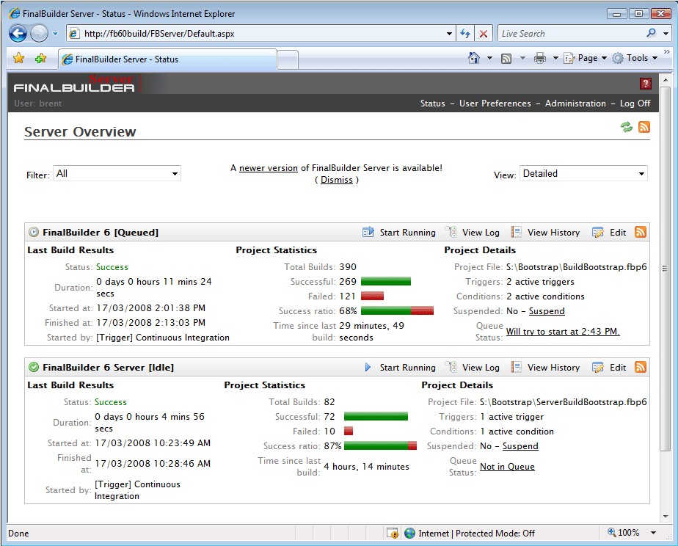The width and height of the screenshot is (678, 546).
Task: Click the security shield icon in the status bar
Action: tap(393, 533)
